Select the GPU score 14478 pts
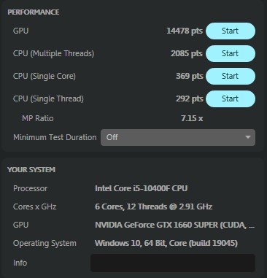Screen dimensions: 267x278 pyautogui.click(x=185, y=31)
